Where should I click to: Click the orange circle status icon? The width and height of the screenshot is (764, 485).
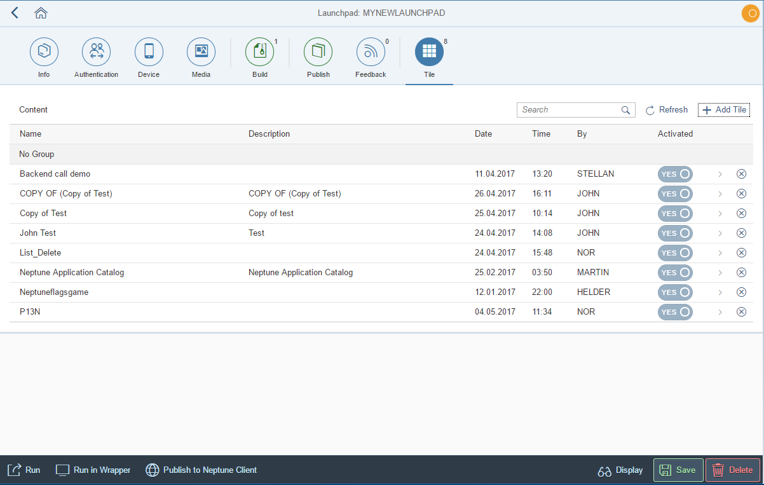[x=750, y=13]
